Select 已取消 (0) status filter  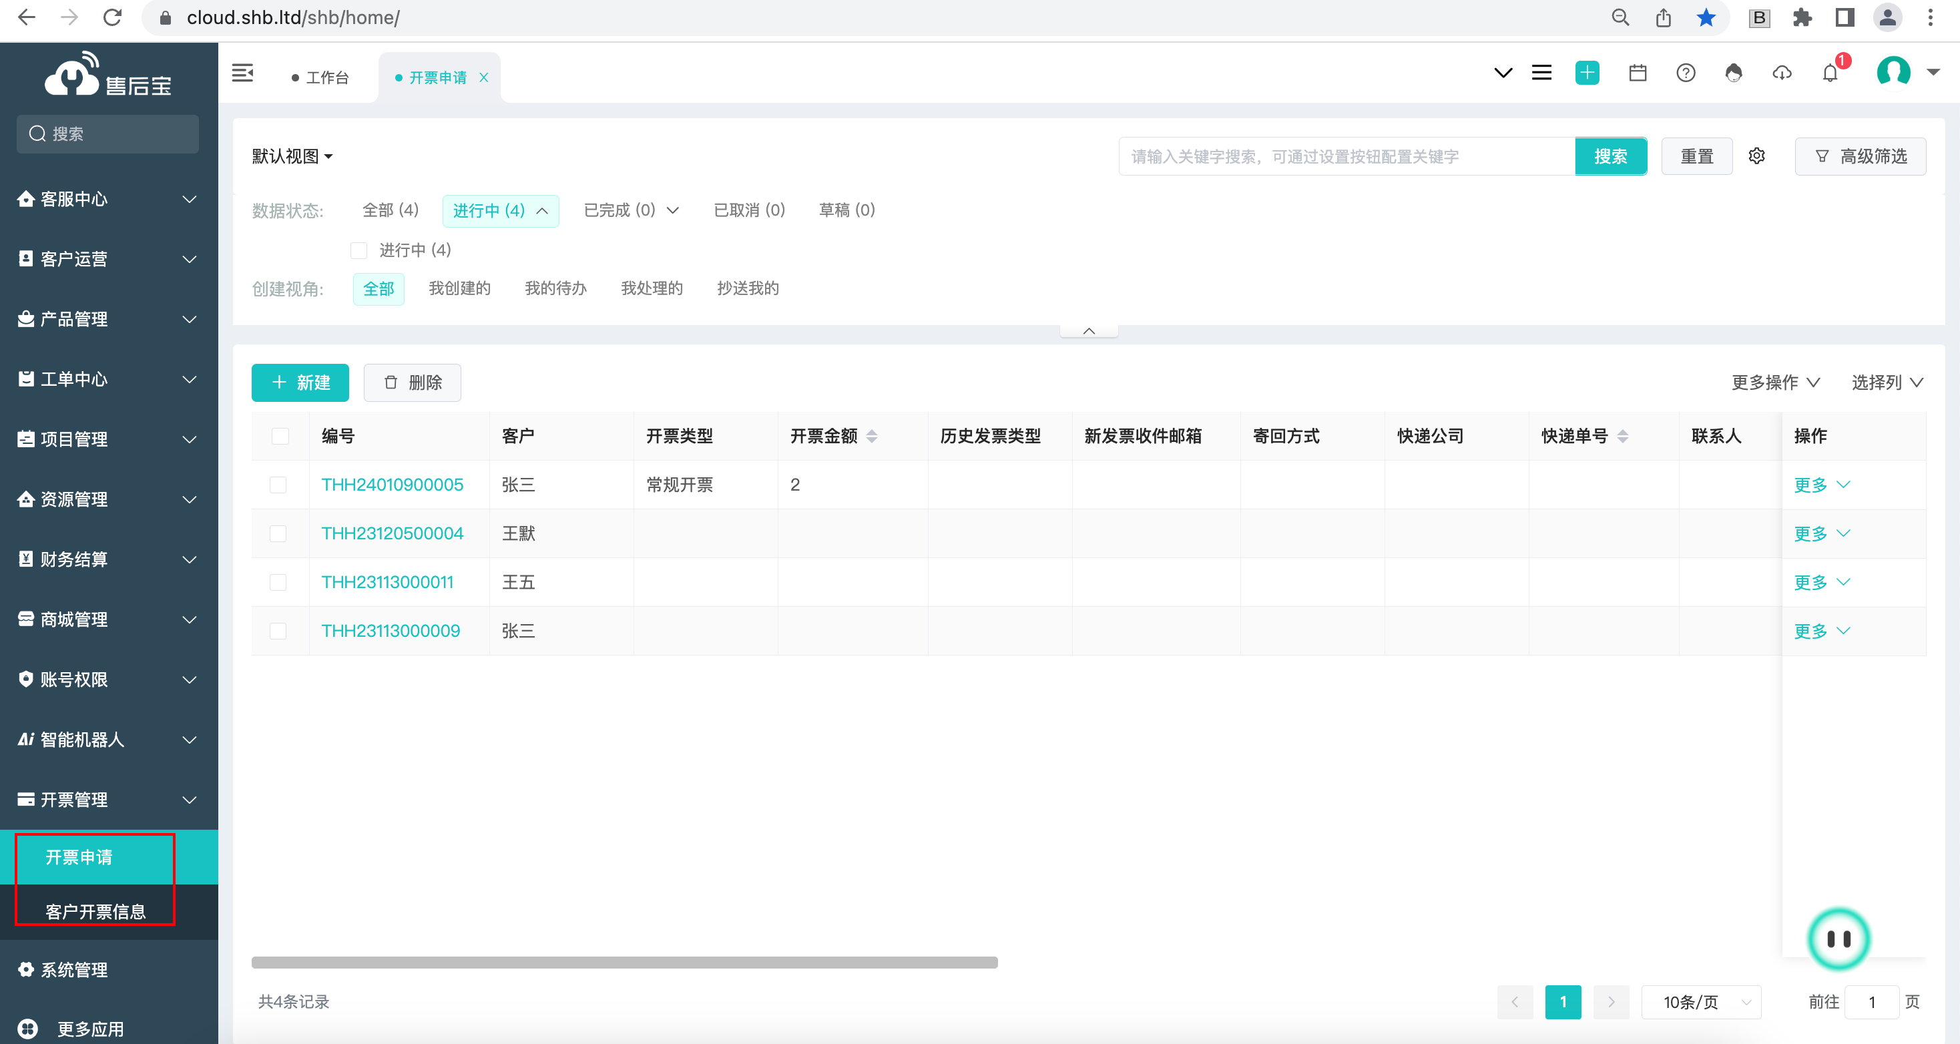pyautogui.click(x=749, y=210)
